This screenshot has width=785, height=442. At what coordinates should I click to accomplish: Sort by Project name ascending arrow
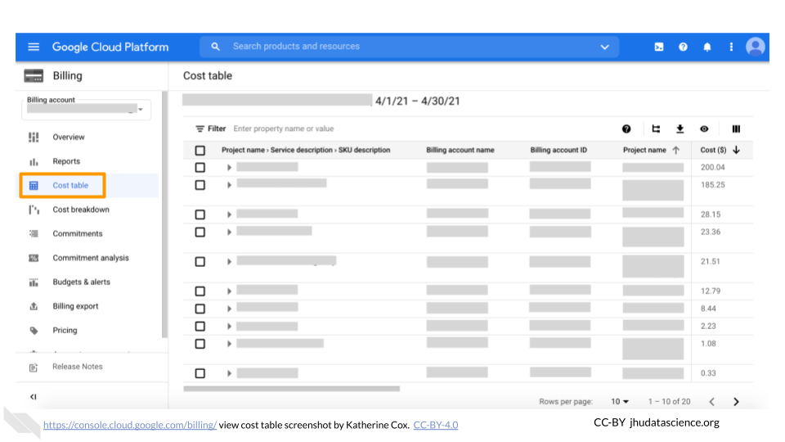point(676,150)
